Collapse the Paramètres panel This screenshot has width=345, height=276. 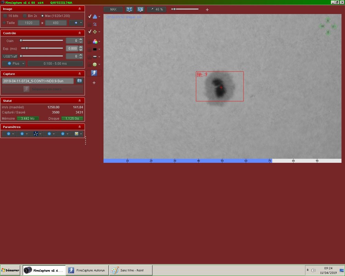(80, 127)
